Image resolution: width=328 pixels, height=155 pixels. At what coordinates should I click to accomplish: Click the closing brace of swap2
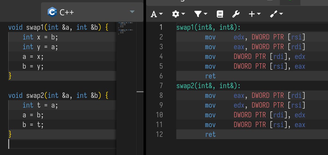click(10, 134)
